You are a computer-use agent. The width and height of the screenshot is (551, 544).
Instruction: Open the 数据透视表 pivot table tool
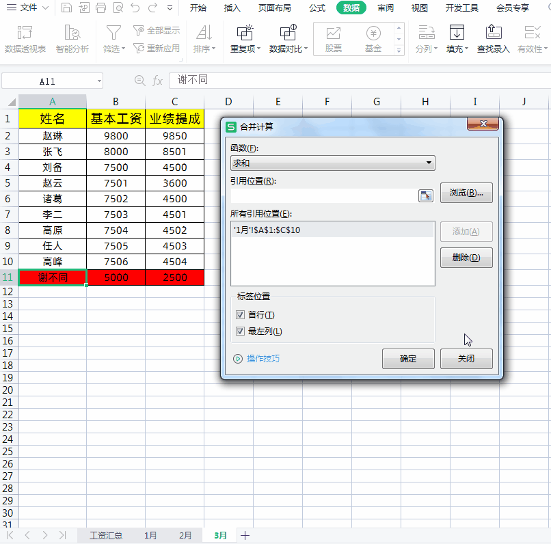click(25, 39)
